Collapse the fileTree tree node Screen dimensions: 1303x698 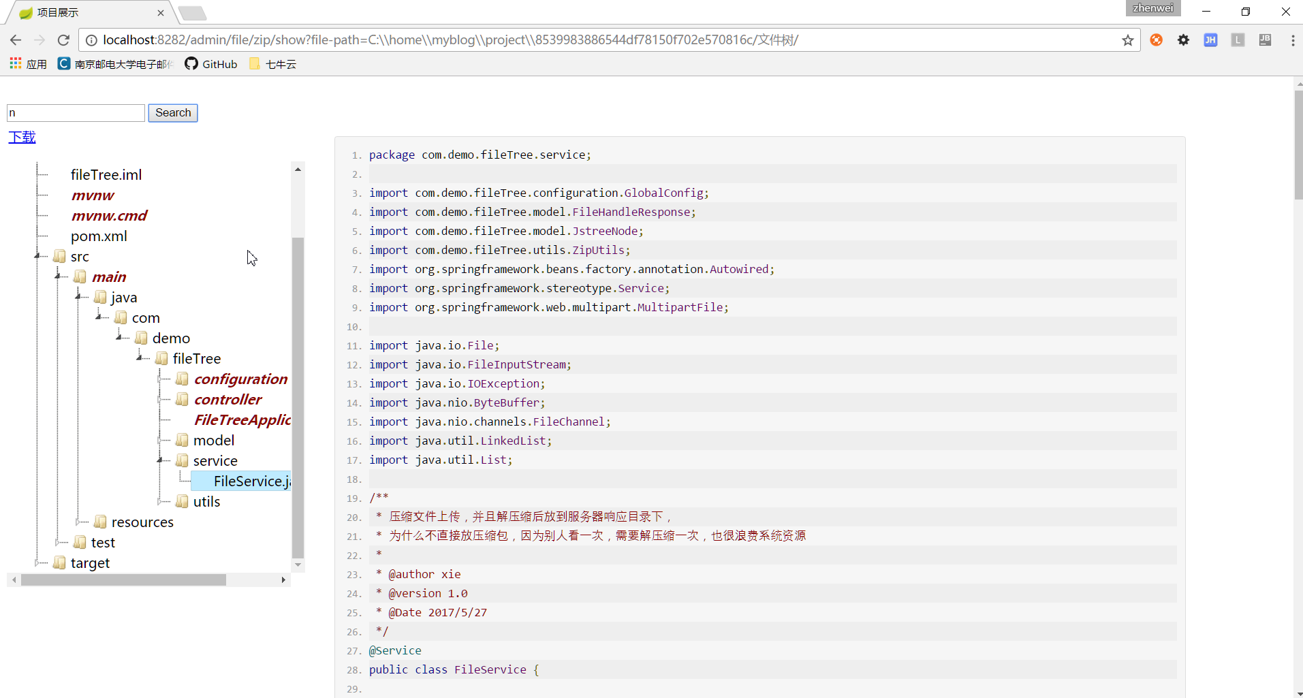pos(140,358)
